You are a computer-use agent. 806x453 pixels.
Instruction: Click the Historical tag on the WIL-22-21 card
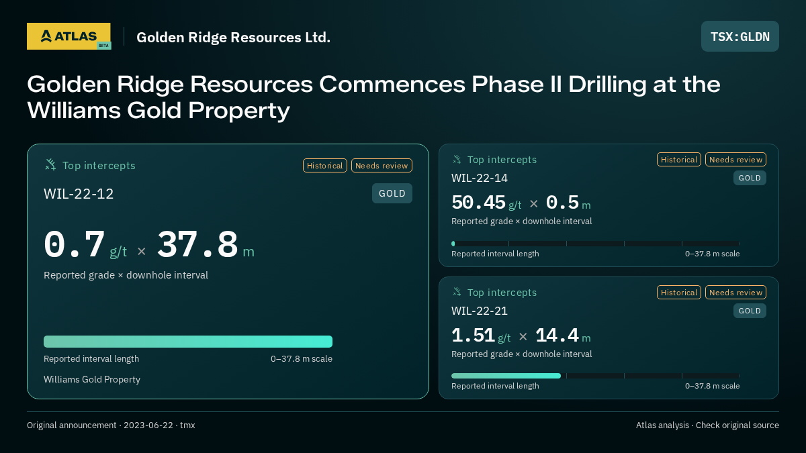point(679,293)
